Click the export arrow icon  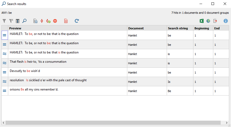[x=215, y=21]
